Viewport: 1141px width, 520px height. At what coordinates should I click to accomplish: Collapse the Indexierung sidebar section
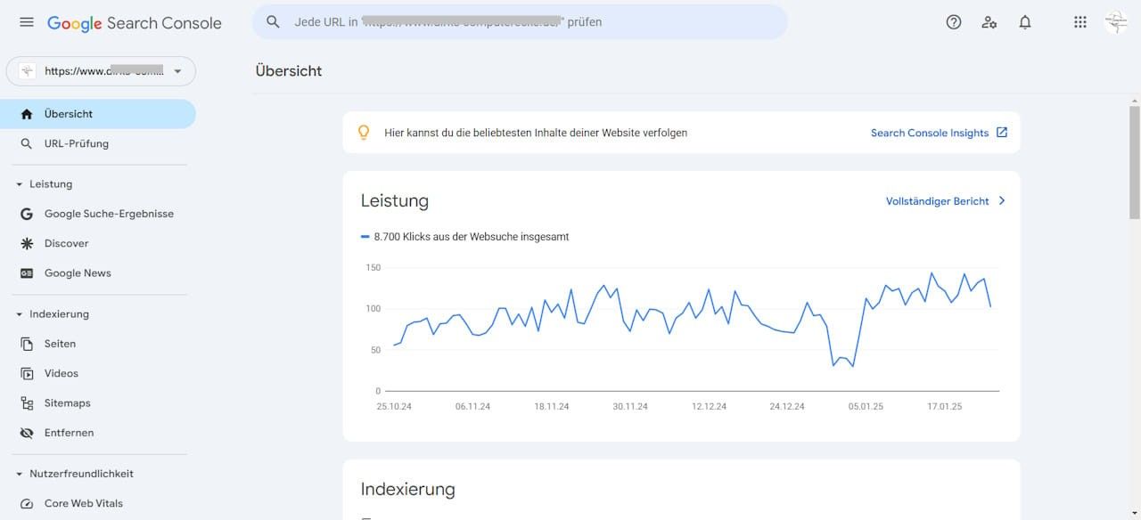pos(20,314)
